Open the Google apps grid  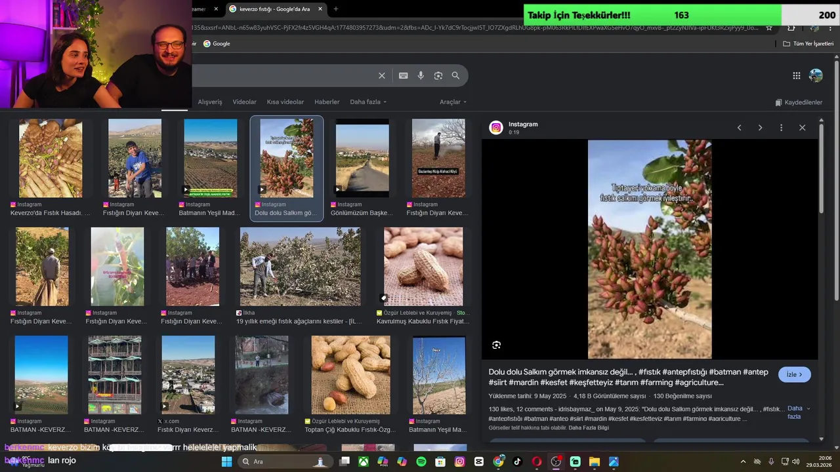click(797, 75)
